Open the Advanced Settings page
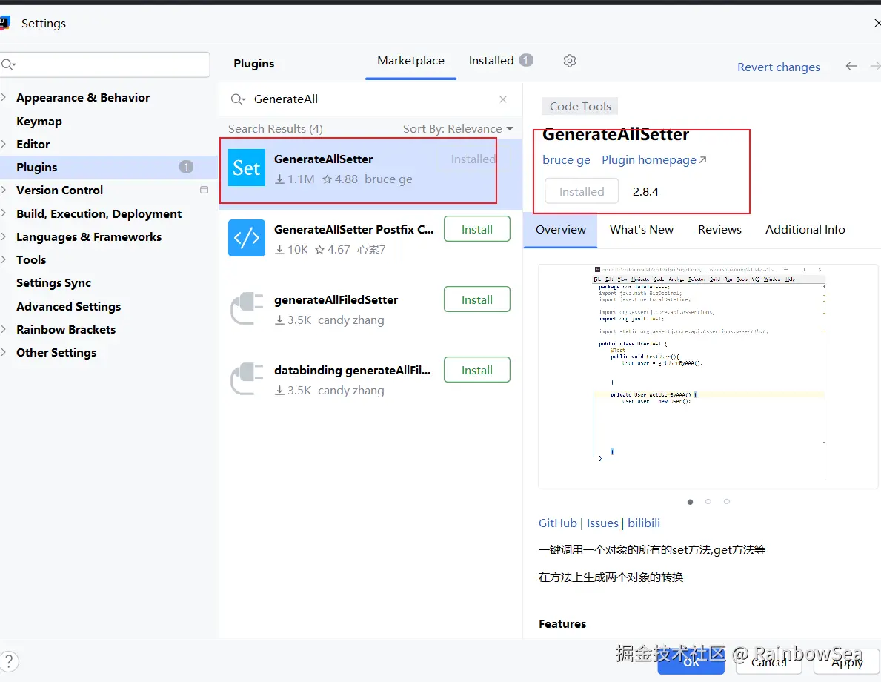This screenshot has height=682, width=881. 69,306
